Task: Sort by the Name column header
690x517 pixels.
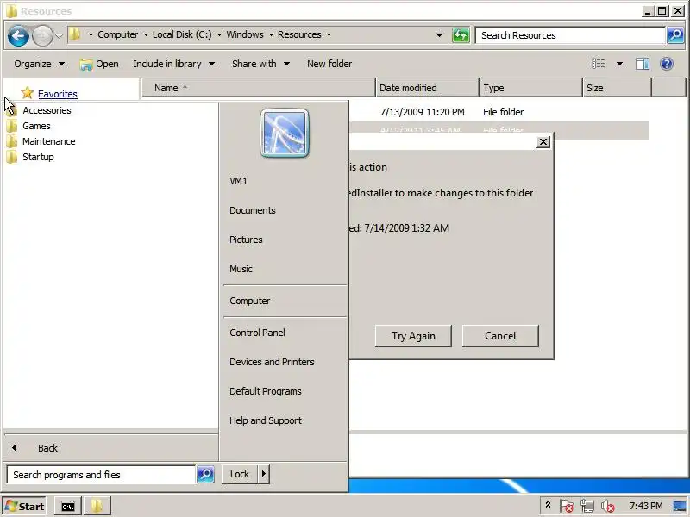Action: click(258, 88)
